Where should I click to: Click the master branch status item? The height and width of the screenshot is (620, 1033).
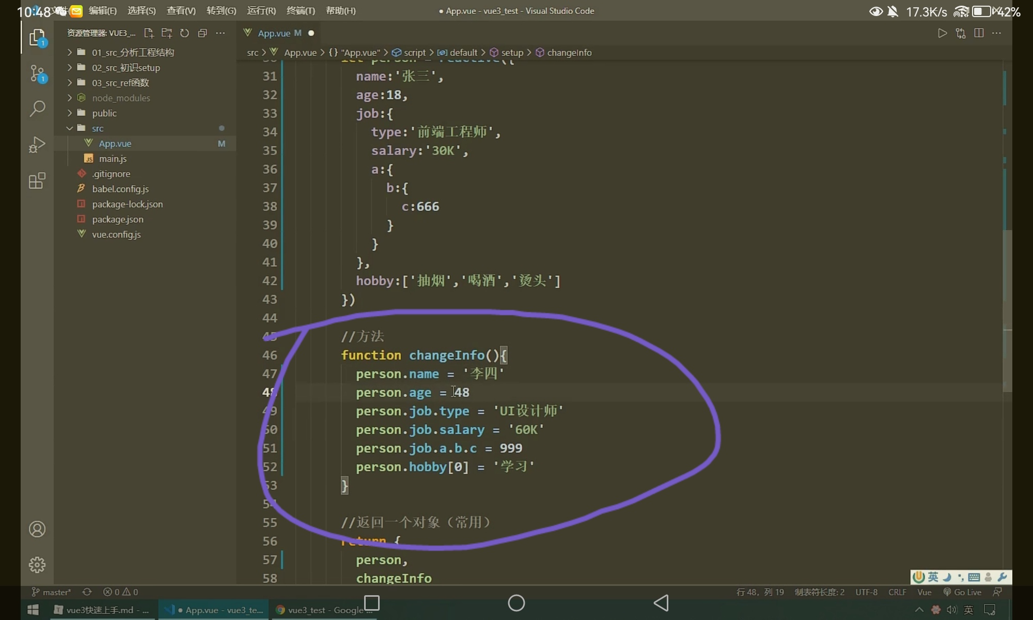click(x=52, y=592)
